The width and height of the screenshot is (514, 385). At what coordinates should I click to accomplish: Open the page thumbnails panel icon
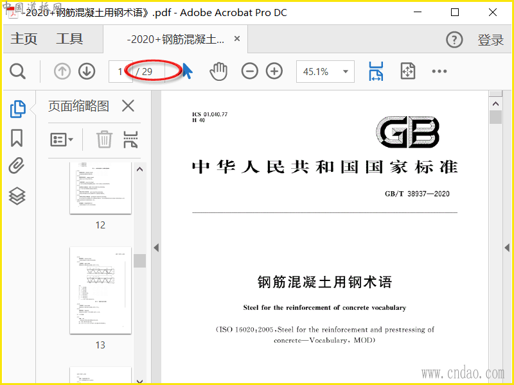tap(17, 109)
